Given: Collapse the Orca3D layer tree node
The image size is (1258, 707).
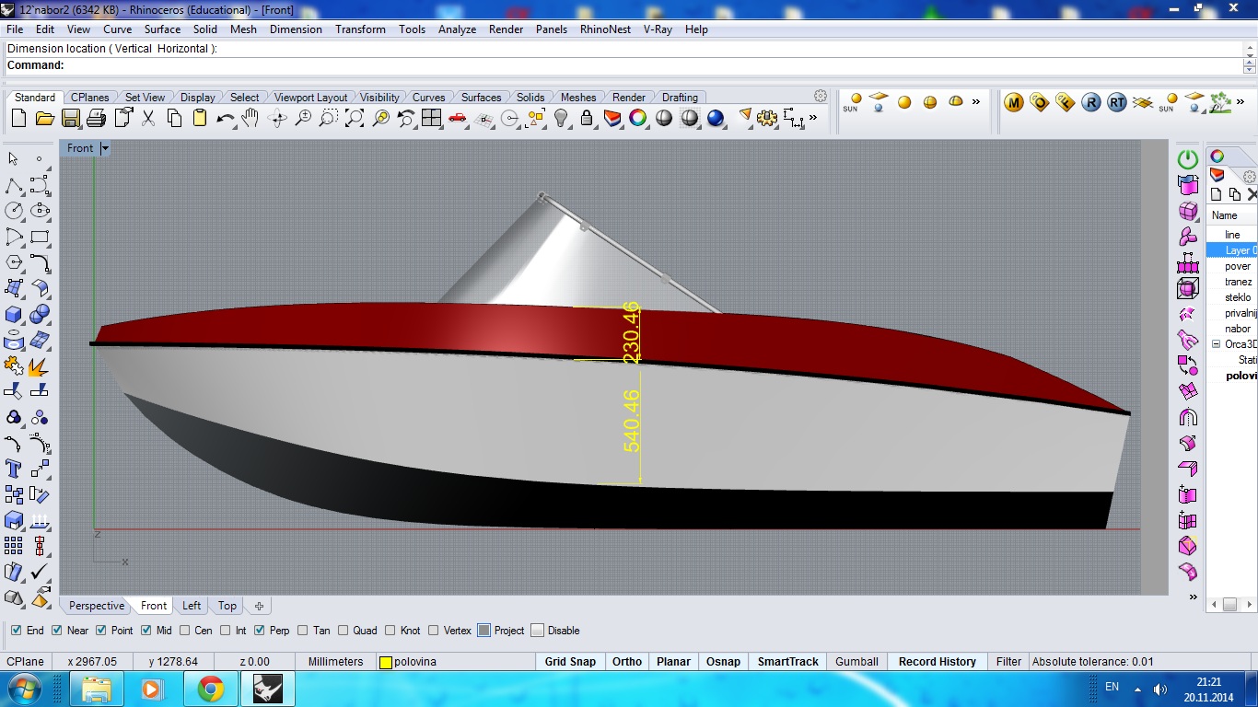Looking at the screenshot, I should [x=1216, y=344].
